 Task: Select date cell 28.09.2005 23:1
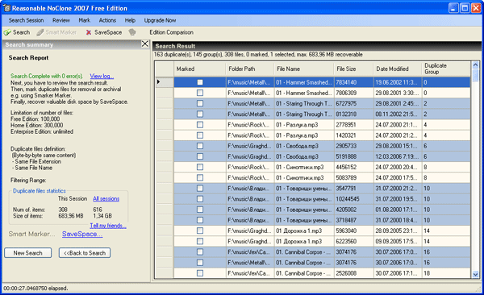(398, 231)
